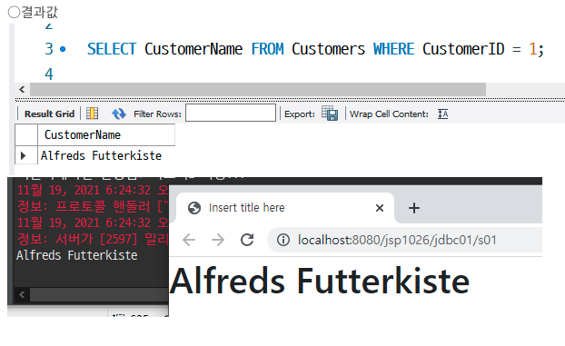Reload the browser page

pyautogui.click(x=247, y=240)
